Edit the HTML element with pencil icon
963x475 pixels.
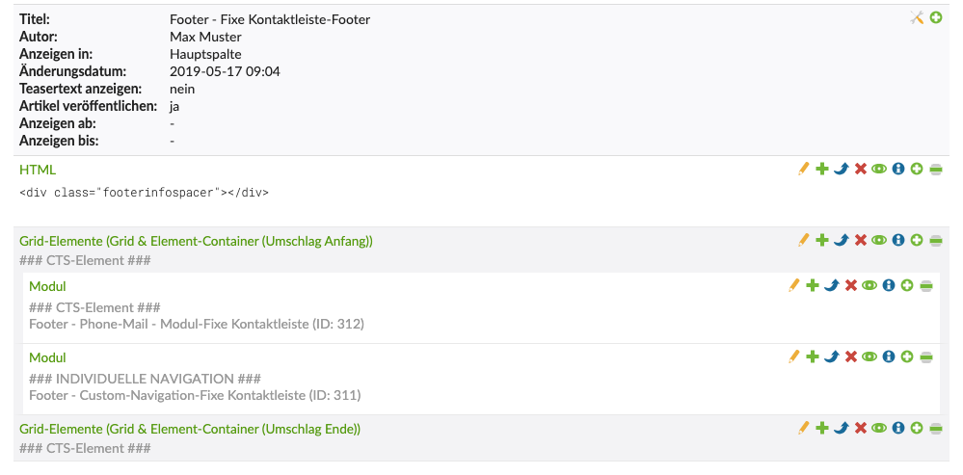[803, 169]
